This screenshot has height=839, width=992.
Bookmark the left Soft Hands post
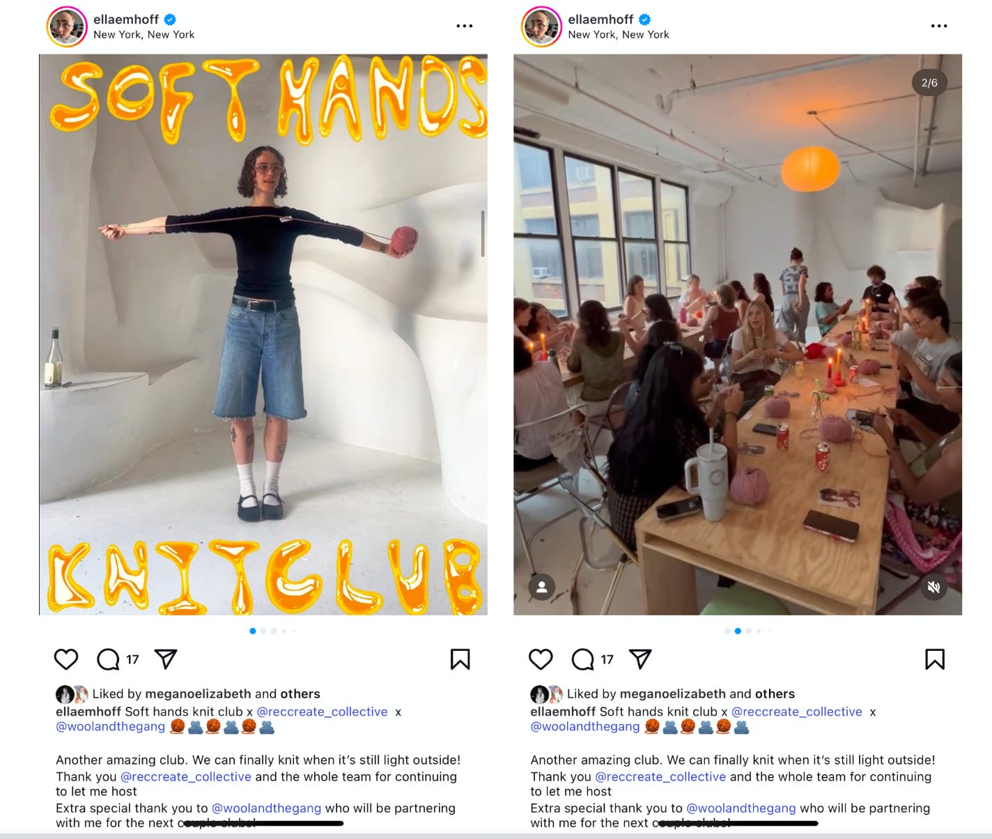click(x=460, y=659)
